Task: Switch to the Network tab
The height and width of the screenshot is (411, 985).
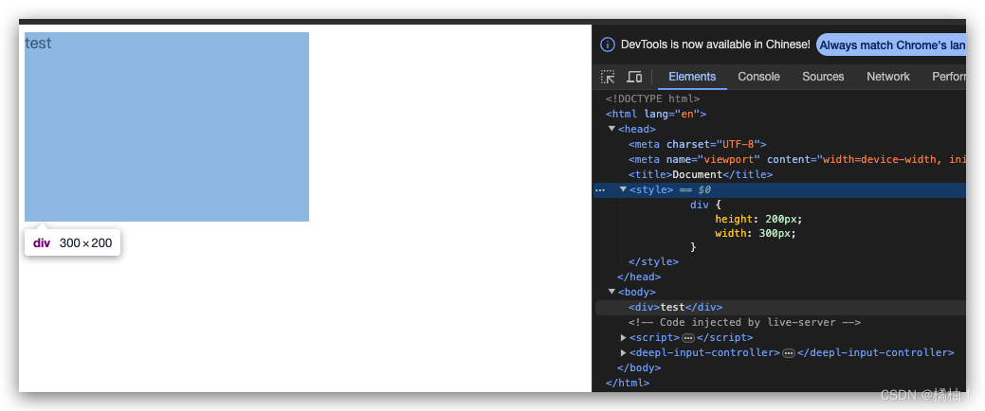Action: click(x=887, y=77)
